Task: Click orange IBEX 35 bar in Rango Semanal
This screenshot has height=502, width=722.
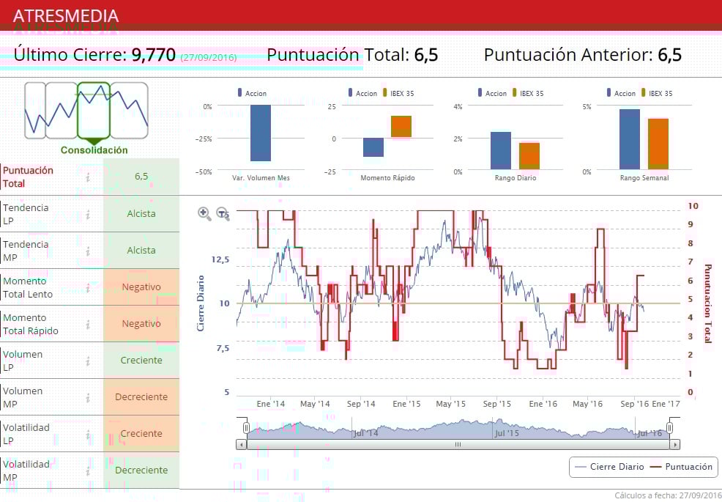Action: click(658, 144)
